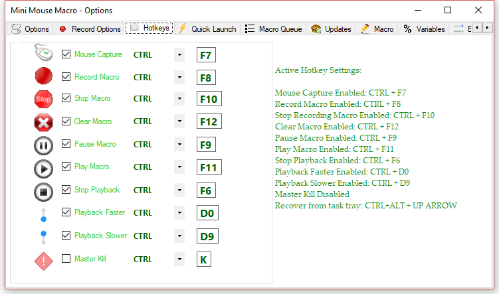The width and height of the screenshot is (499, 294).
Task: Click the Stop Playback square icon
Action: pyautogui.click(x=44, y=191)
